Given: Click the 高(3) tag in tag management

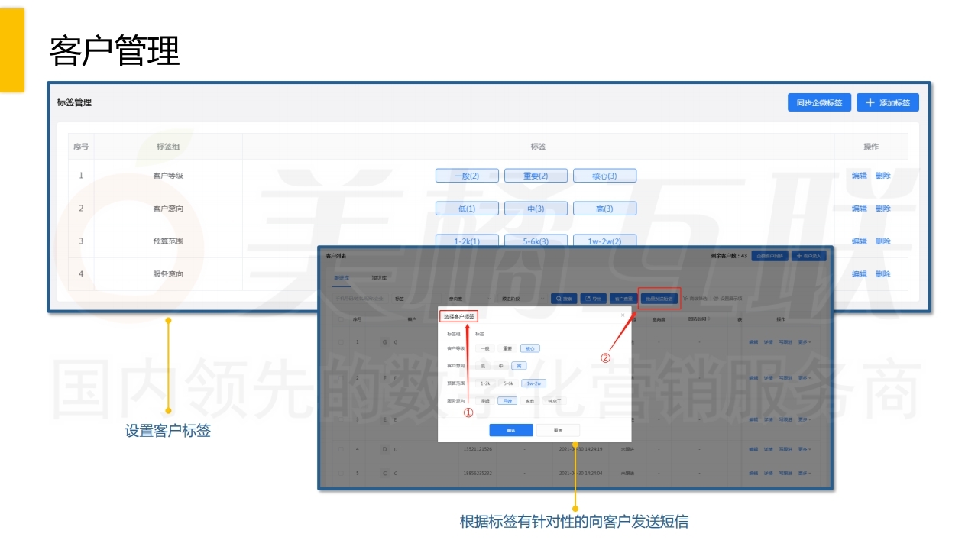Looking at the screenshot, I should click(x=604, y=209).
